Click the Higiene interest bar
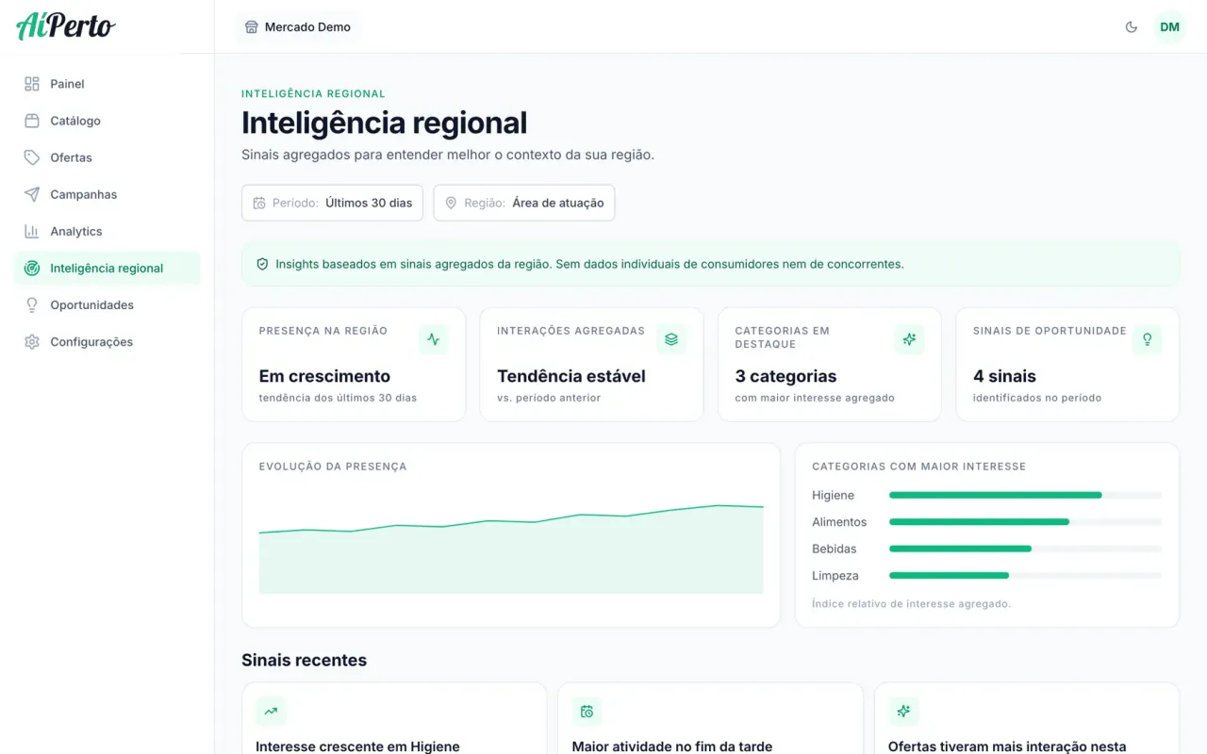 click(1025, 495)
